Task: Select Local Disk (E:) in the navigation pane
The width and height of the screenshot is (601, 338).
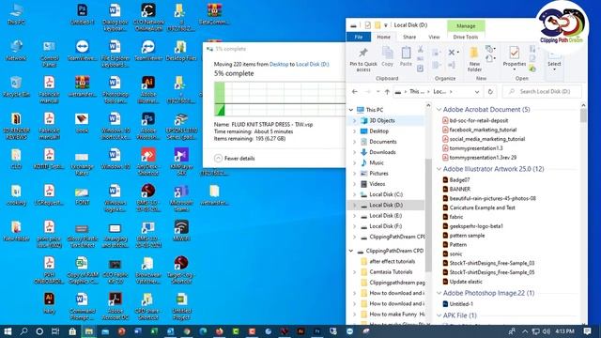Action: pos(387,215)
